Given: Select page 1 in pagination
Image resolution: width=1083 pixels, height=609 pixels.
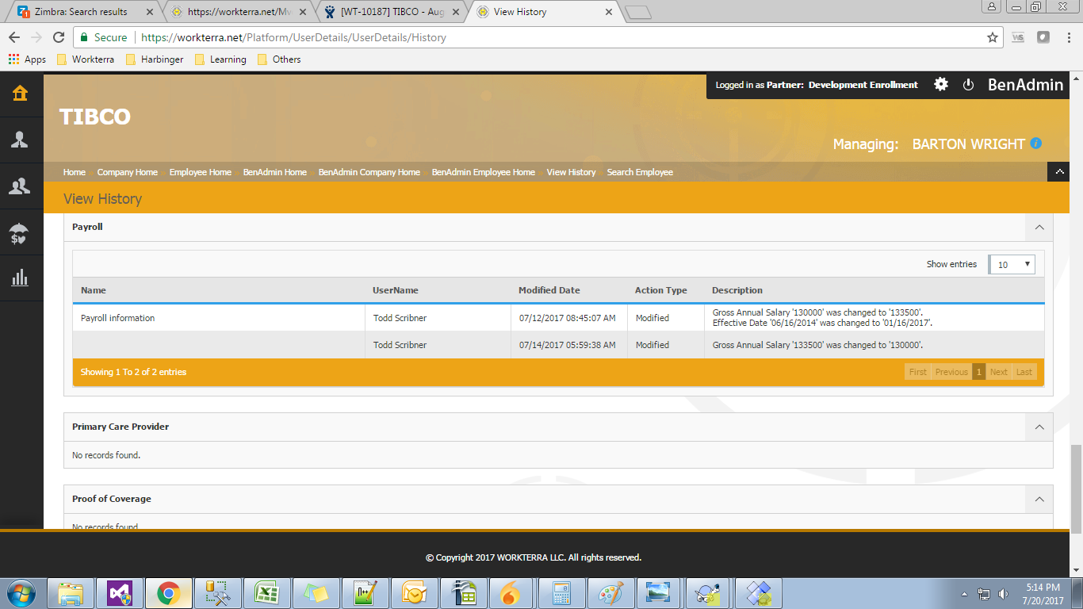Looking at the screenshot, I should tap(979, 372).
